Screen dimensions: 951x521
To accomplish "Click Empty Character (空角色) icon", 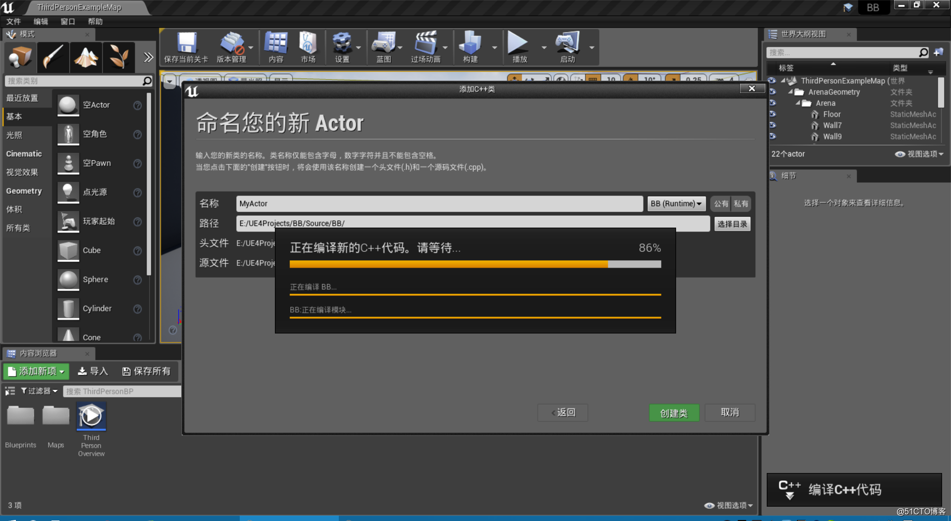I will pos(68,134).
